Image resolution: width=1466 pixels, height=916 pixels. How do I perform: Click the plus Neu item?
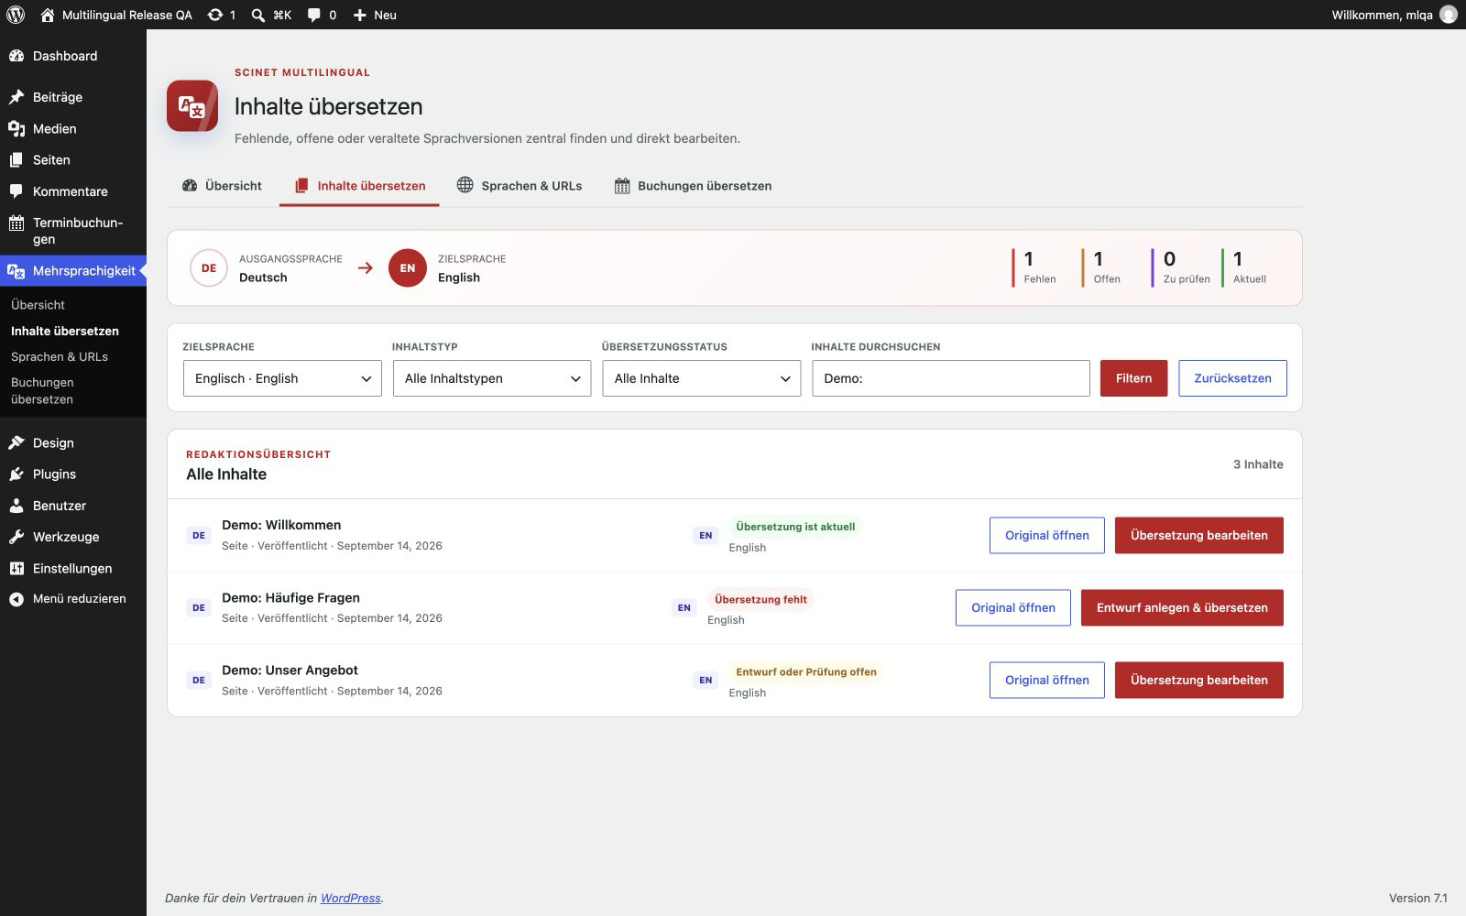[375, 15]
